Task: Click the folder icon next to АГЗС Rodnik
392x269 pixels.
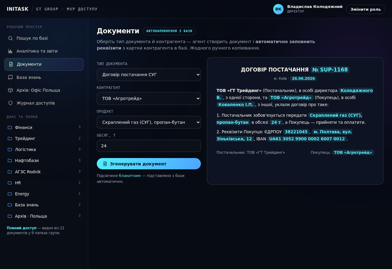Action: (10, 172)
